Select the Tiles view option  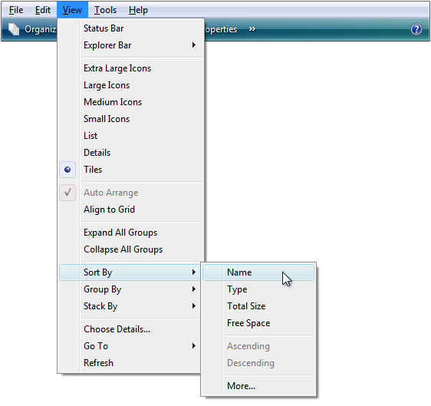pos(131,170)
